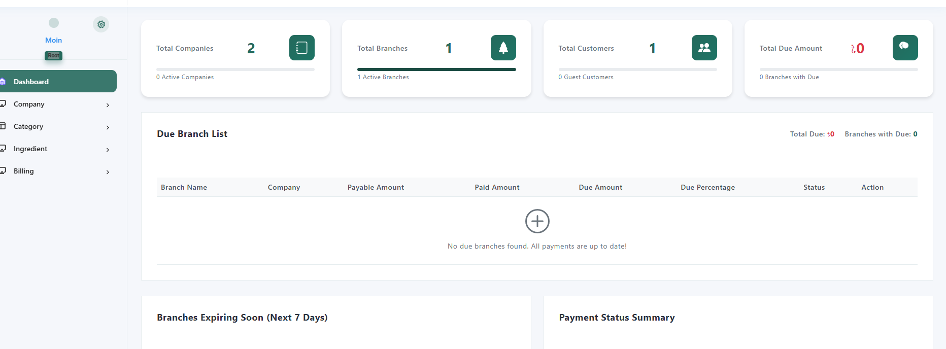
Task: Click the Status column header
Action: [814, 187]
